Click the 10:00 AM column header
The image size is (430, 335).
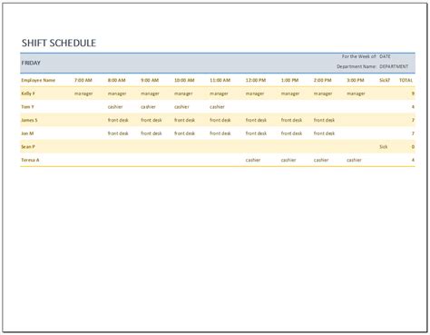pos(184,80)
